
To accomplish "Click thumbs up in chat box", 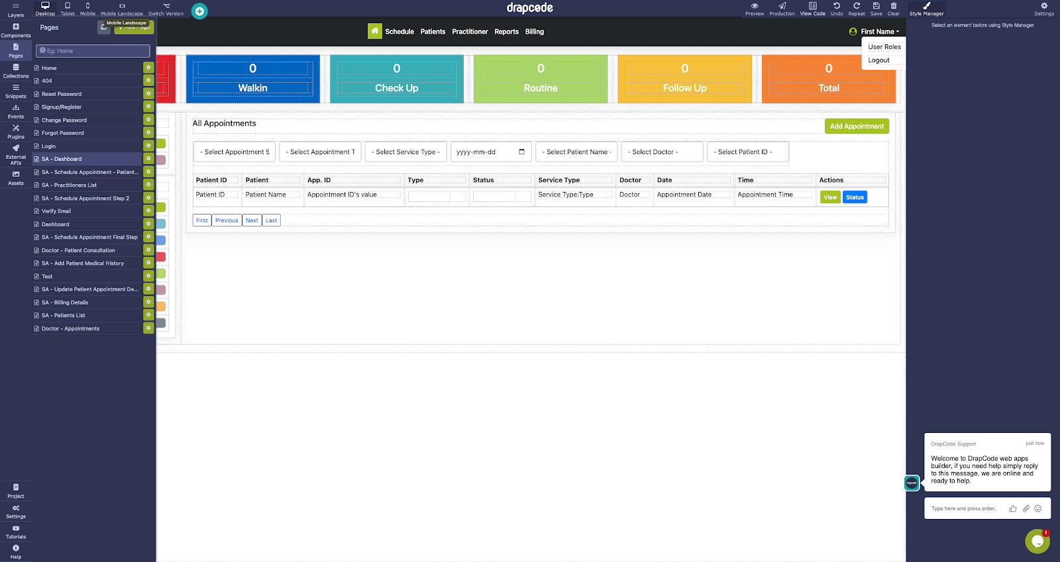I will [x=1012, y=508].
